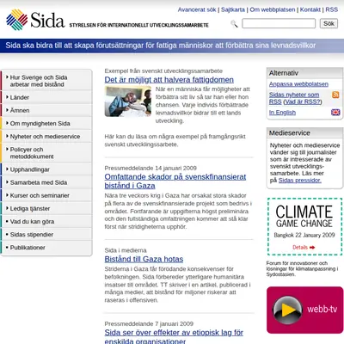Open article Det är möjligt att halvera fattigdomen

pos(169,80)
